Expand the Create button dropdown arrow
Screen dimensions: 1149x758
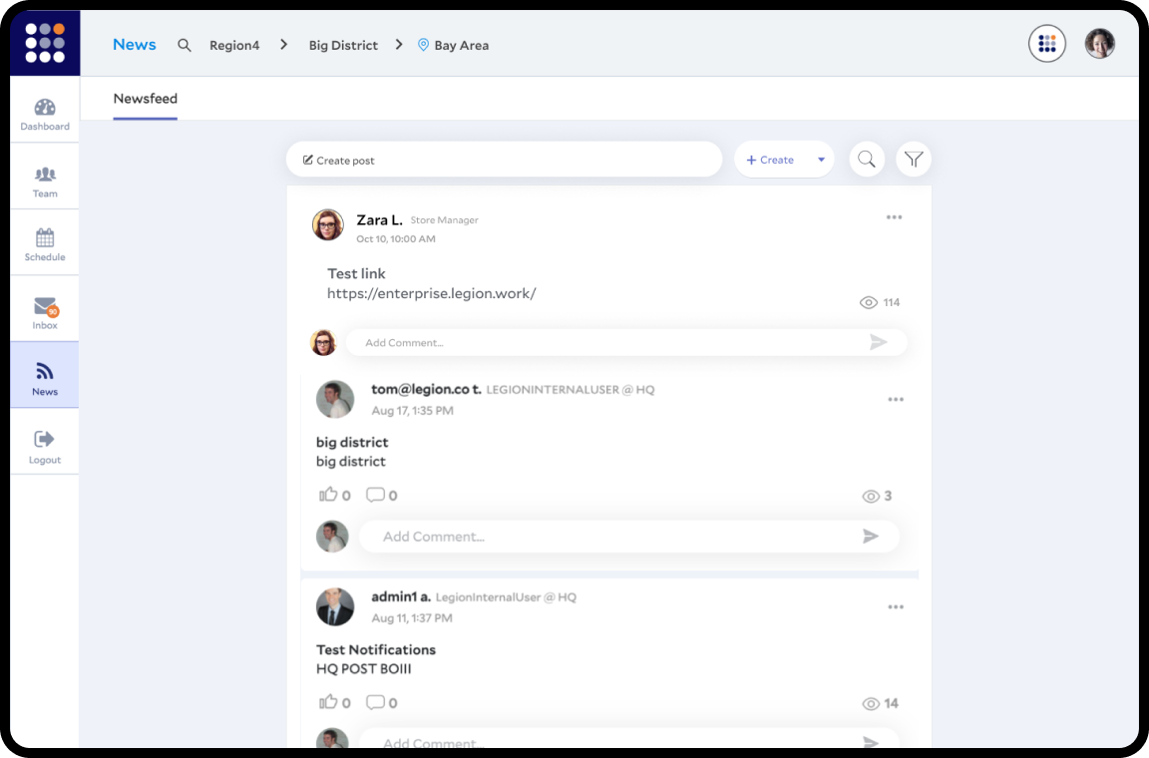821,160
